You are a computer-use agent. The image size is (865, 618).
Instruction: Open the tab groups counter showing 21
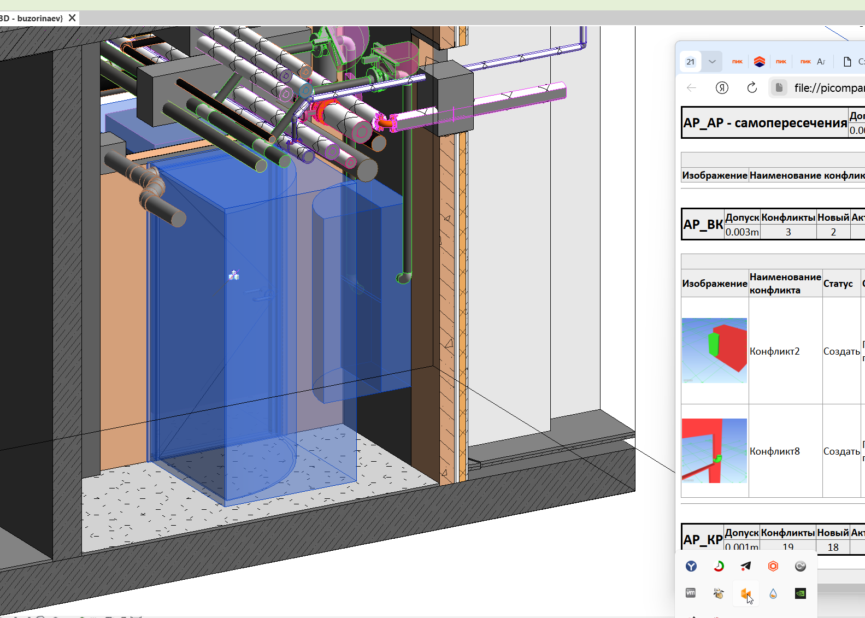pyautogui.click(x=691, y=62)
